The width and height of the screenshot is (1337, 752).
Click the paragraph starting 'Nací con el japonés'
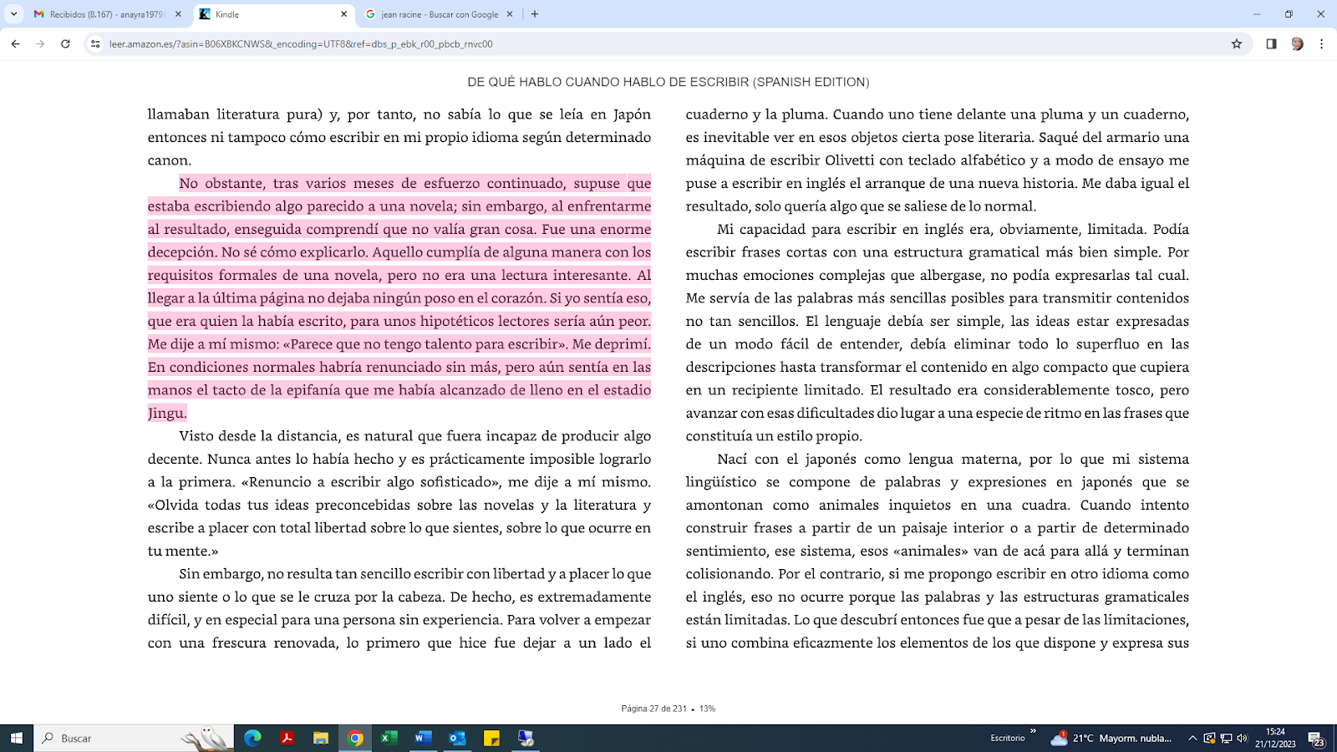click(938, 551)
